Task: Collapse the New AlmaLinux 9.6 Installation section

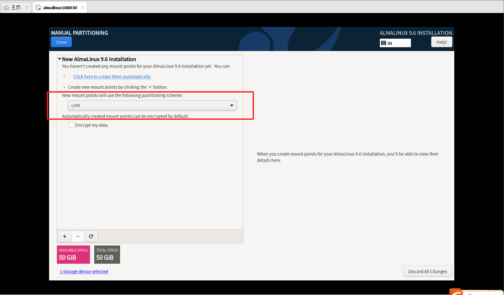Action: [x=59, y=59]
